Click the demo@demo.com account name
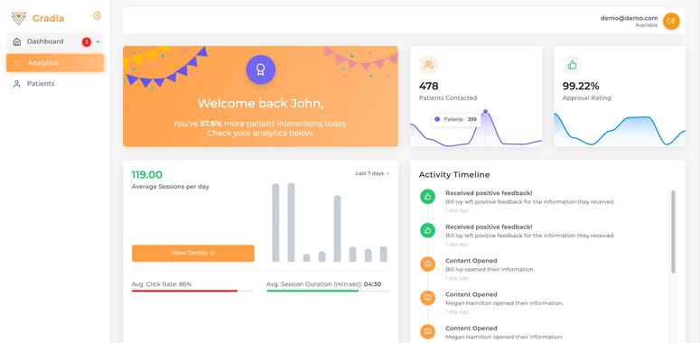 point(629,18)
